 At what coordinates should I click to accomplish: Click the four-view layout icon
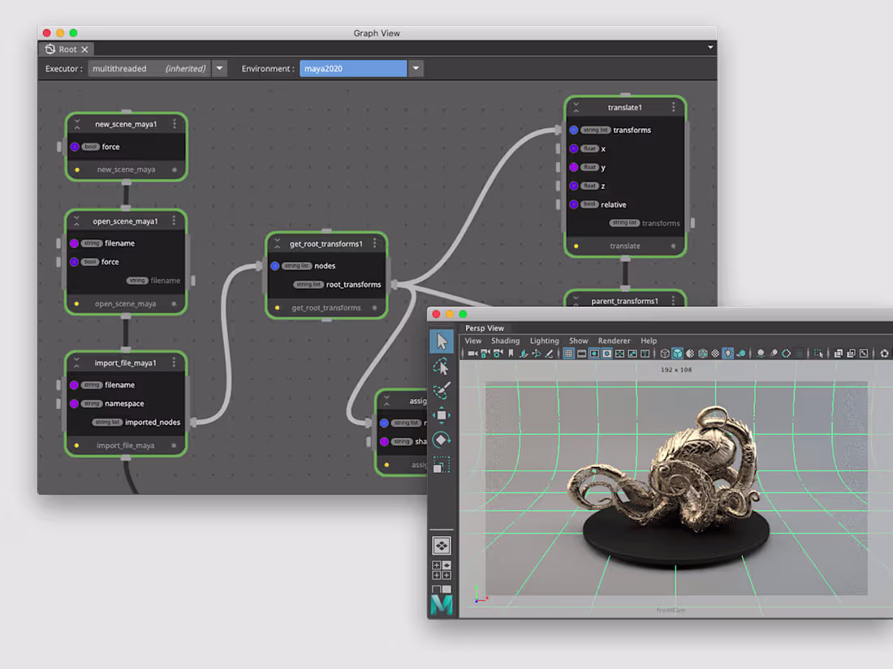pos(441,544)
